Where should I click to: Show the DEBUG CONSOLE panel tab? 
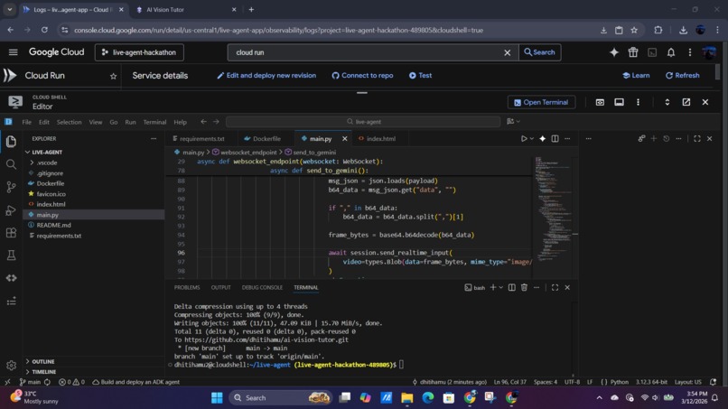coord(262,287)
